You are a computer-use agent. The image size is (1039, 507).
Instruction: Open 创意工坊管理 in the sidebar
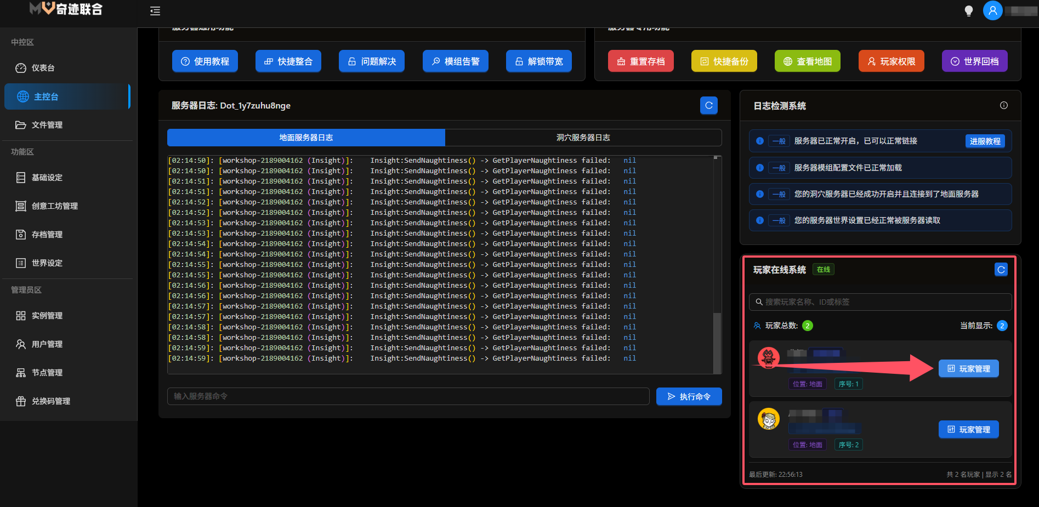click(54, 206)
